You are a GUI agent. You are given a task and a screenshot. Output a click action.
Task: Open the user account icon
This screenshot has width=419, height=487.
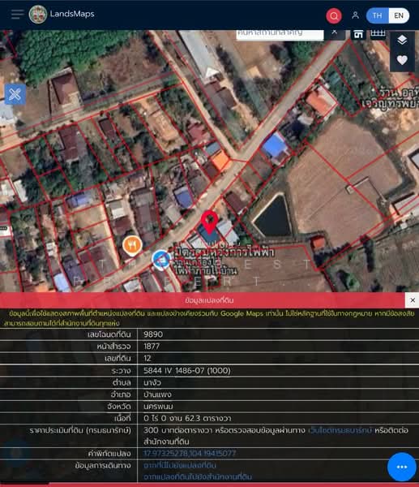[356, 15]
